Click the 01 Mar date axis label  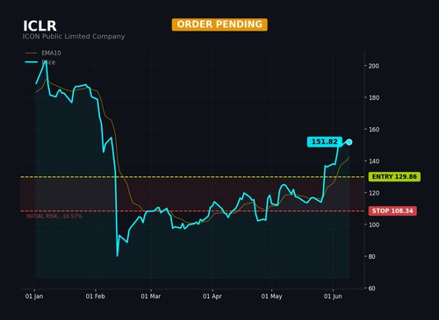(151, 296)
